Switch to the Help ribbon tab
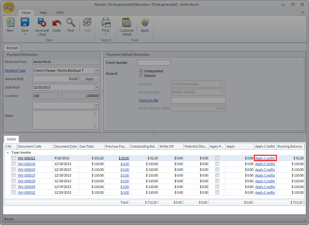309x225 pixels. pos(43,13)
